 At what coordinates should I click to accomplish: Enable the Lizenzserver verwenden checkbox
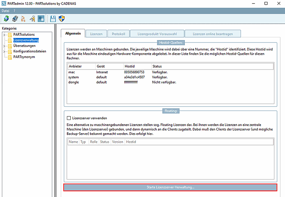(69, 118)
